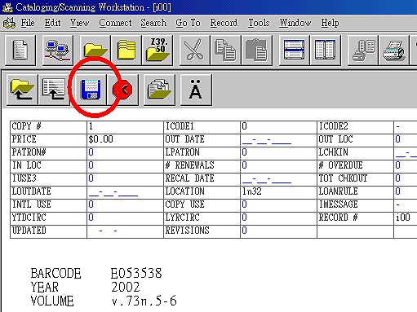Click the horizontal tile windows icon
417x312 pixels.
[x=295, y=50]
